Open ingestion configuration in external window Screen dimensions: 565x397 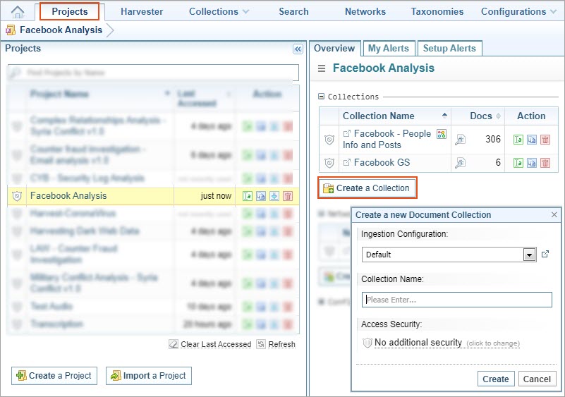tap(545, 254)
